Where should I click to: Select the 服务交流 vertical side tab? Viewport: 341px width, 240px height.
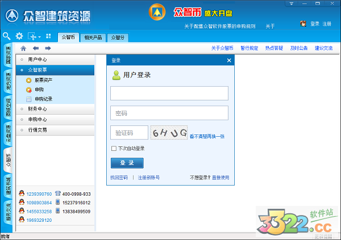point(9,212)
